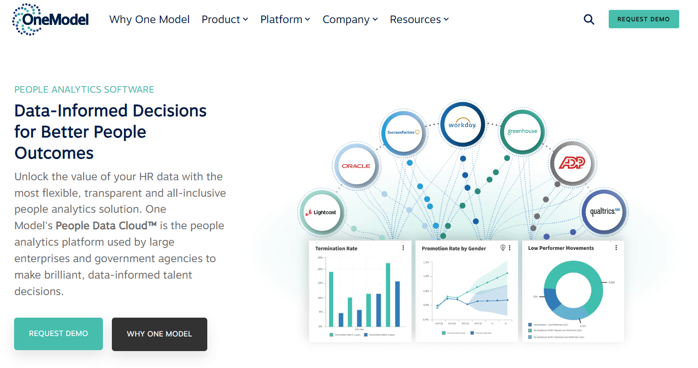The image size is (698, 368).
Task: Open the search magnifier icon
Action: [589, 19]
